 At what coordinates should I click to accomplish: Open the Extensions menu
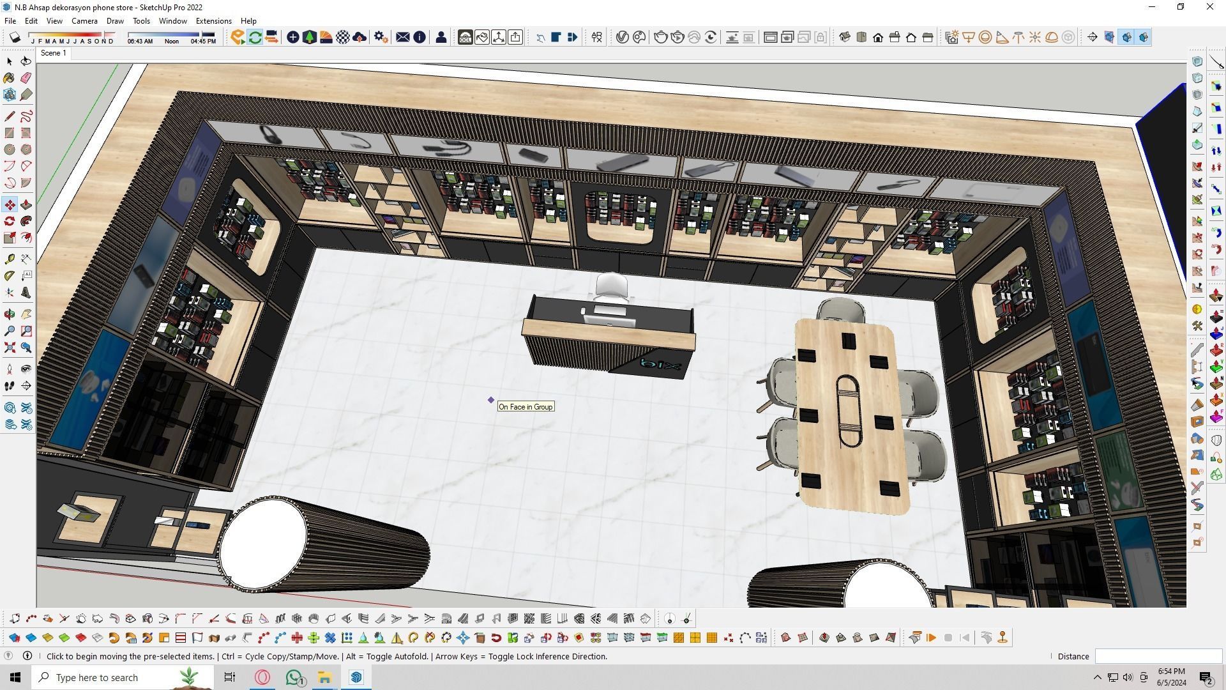pyautogui.click(x=213, y=21)
